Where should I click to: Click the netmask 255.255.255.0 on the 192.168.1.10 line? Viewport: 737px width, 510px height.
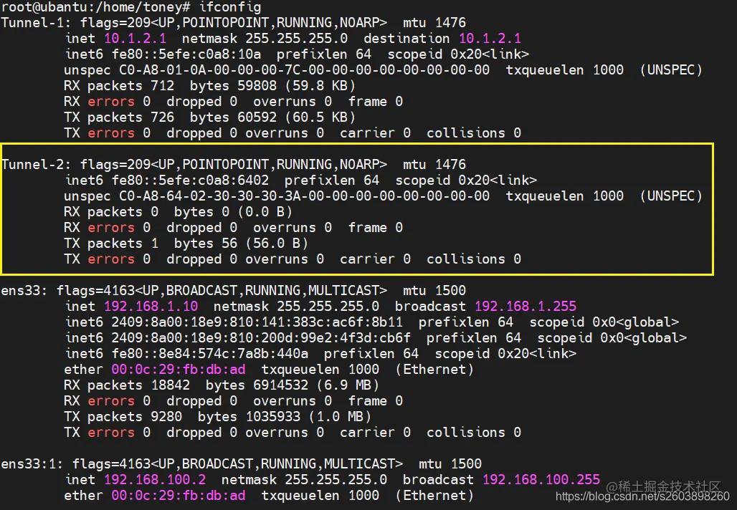[x=328, y=307]
